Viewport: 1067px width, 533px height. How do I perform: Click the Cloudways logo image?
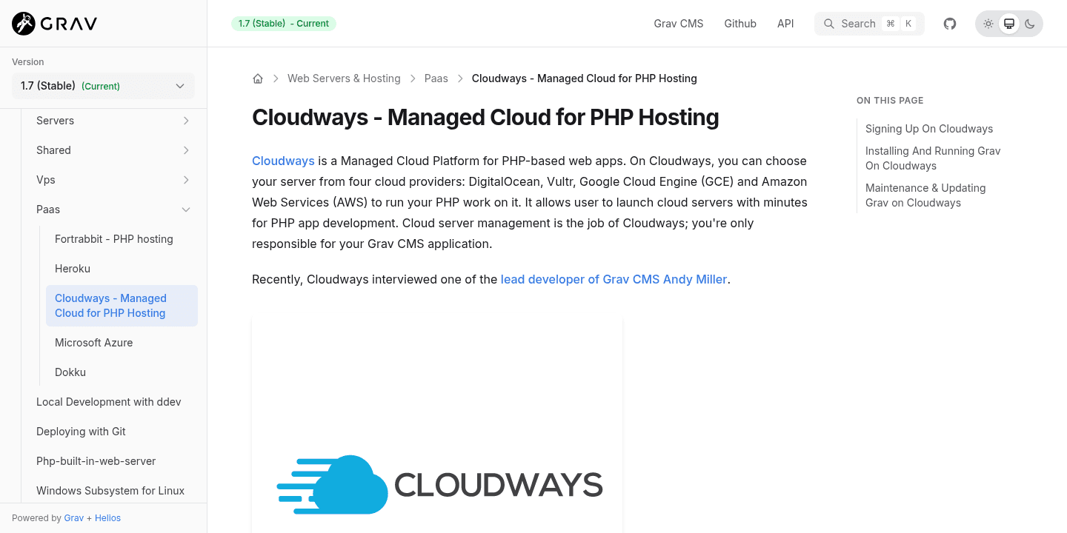click(439, 485)
